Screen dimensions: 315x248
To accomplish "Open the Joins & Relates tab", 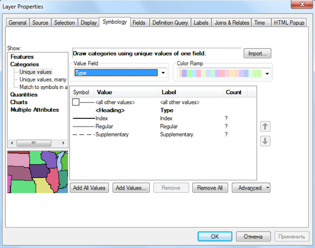I will (x=232, y=22).
